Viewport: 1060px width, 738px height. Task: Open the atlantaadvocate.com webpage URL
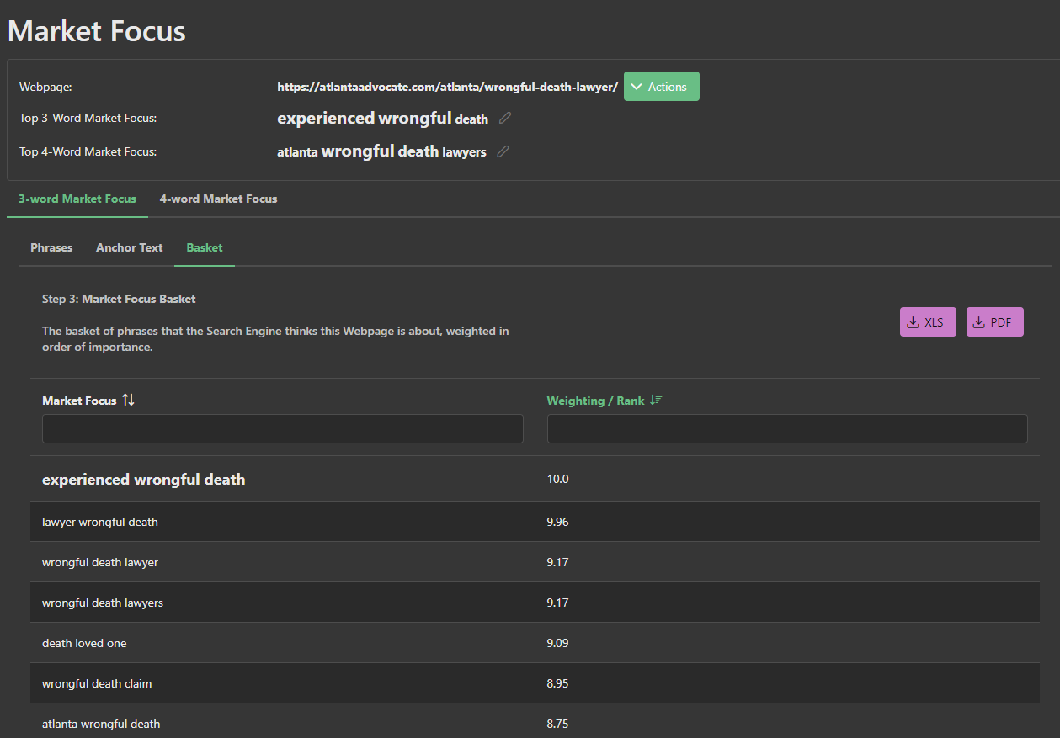point(447,87)
